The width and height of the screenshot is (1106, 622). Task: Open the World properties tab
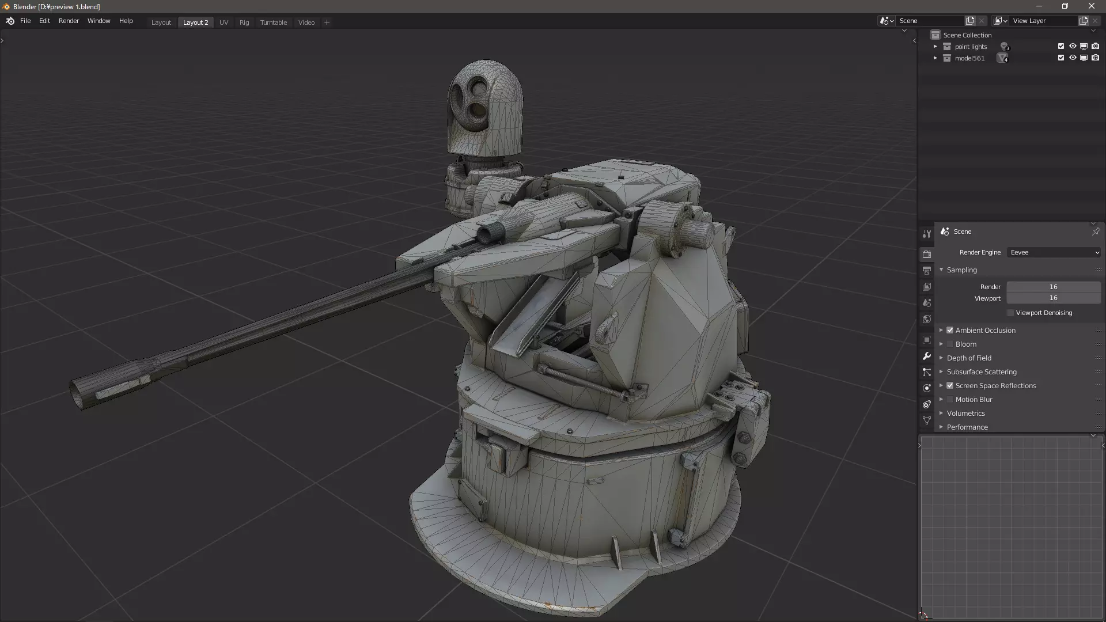coord(926,318)
